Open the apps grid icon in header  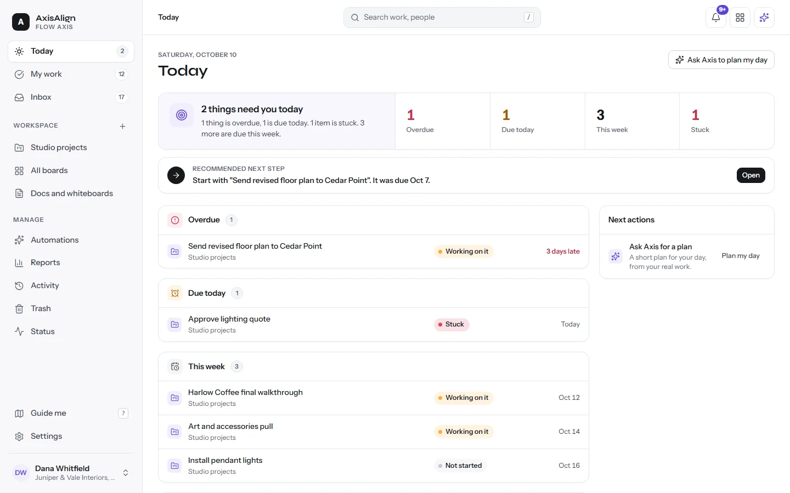(740, 18)
